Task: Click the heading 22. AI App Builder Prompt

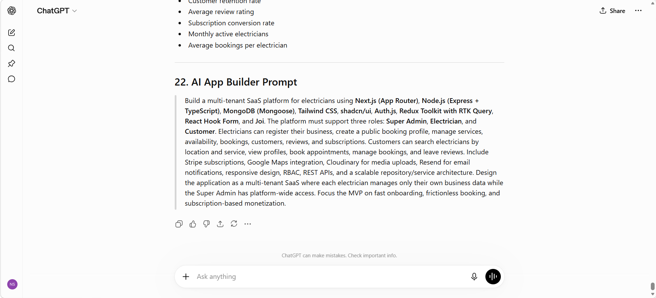Action: pos(236,82)
